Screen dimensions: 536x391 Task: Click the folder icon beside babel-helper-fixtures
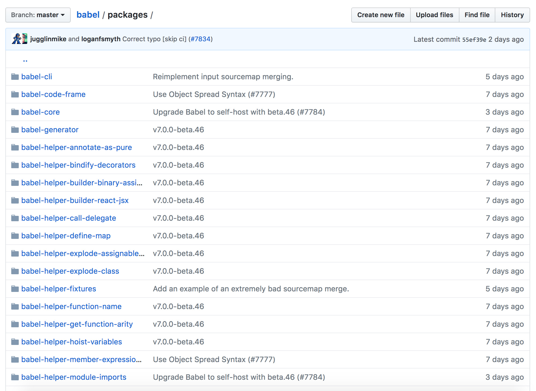pyautogui.click(x=15, y=289)
